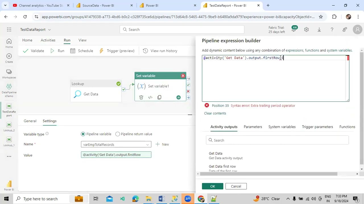Select Parameters tab in expression builder
This screenshot has height=204, width=364.
253,127
